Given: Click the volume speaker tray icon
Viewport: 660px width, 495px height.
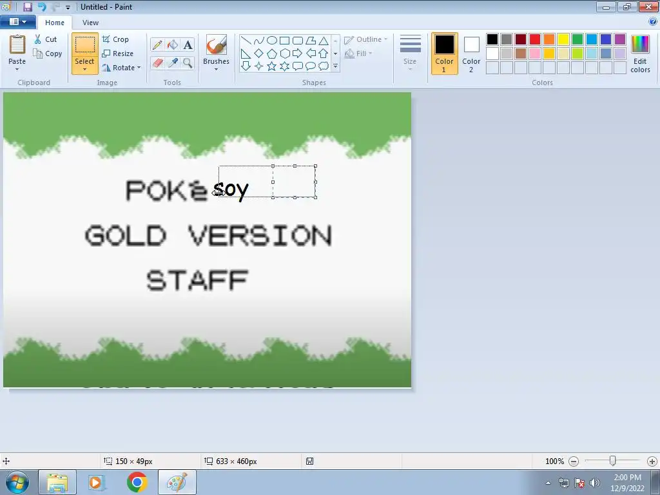Looking at the screenshot, I should click(595, 482).
